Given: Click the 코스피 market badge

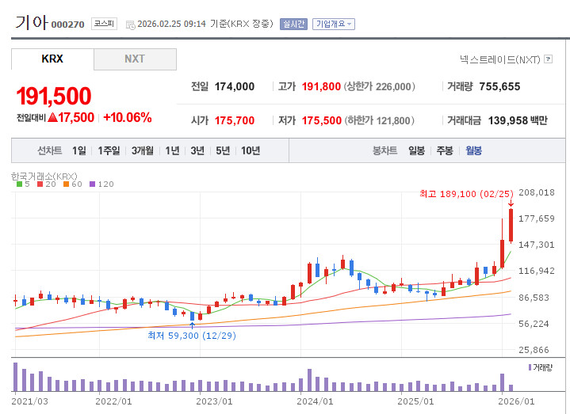Looking at the screenshot, I should [x=104, y=24].
